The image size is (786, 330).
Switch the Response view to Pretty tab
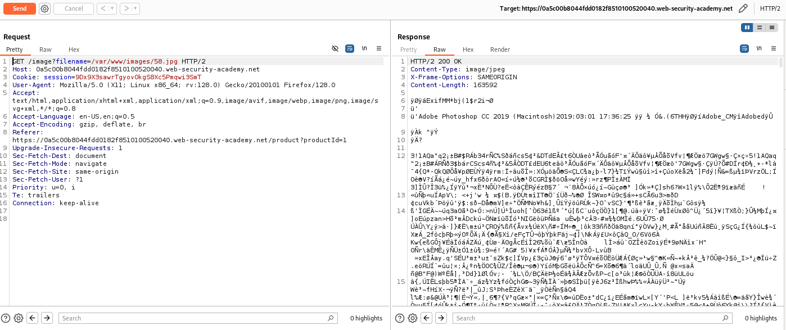pos(409,49)
